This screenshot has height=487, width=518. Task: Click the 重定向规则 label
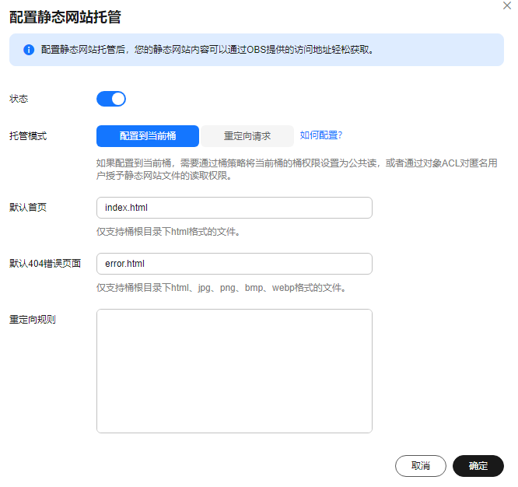[33, 320]
